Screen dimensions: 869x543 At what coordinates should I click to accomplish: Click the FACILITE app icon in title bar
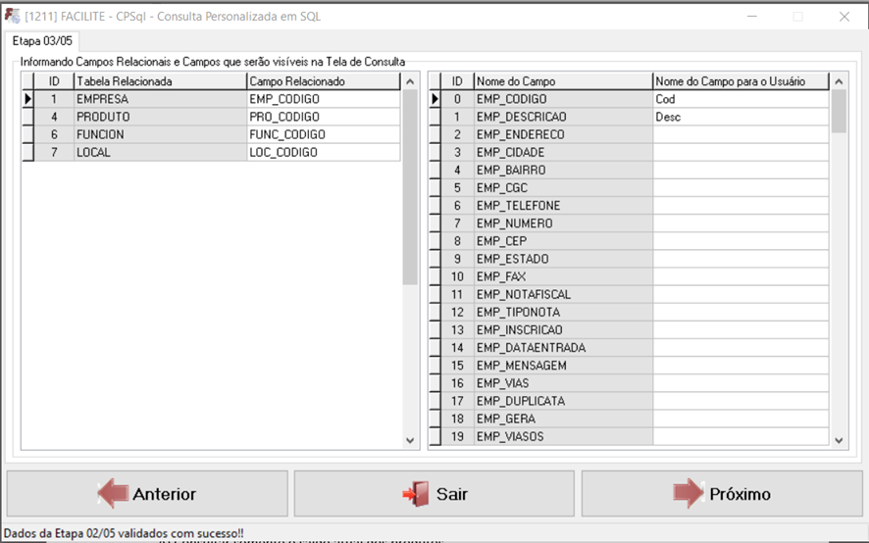pyautogui.click(x=12, y=16)
